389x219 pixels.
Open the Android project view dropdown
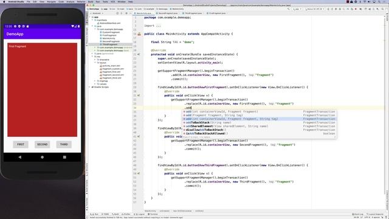click(97, 13)
